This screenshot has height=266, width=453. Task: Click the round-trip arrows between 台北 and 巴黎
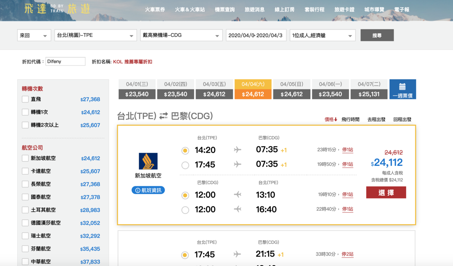[163, 116]
